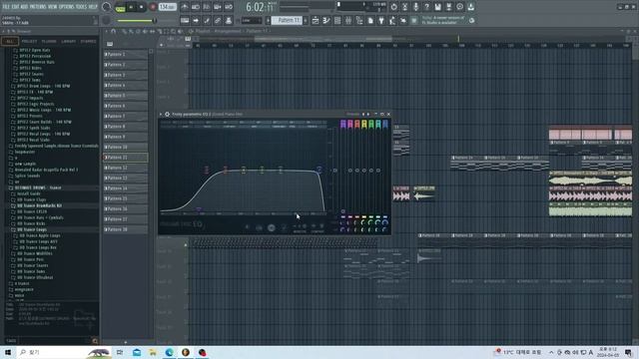Open the tempo tapper icon
Image resolution: width=639 pixels, height=359 pixels.
coord(392,20)
